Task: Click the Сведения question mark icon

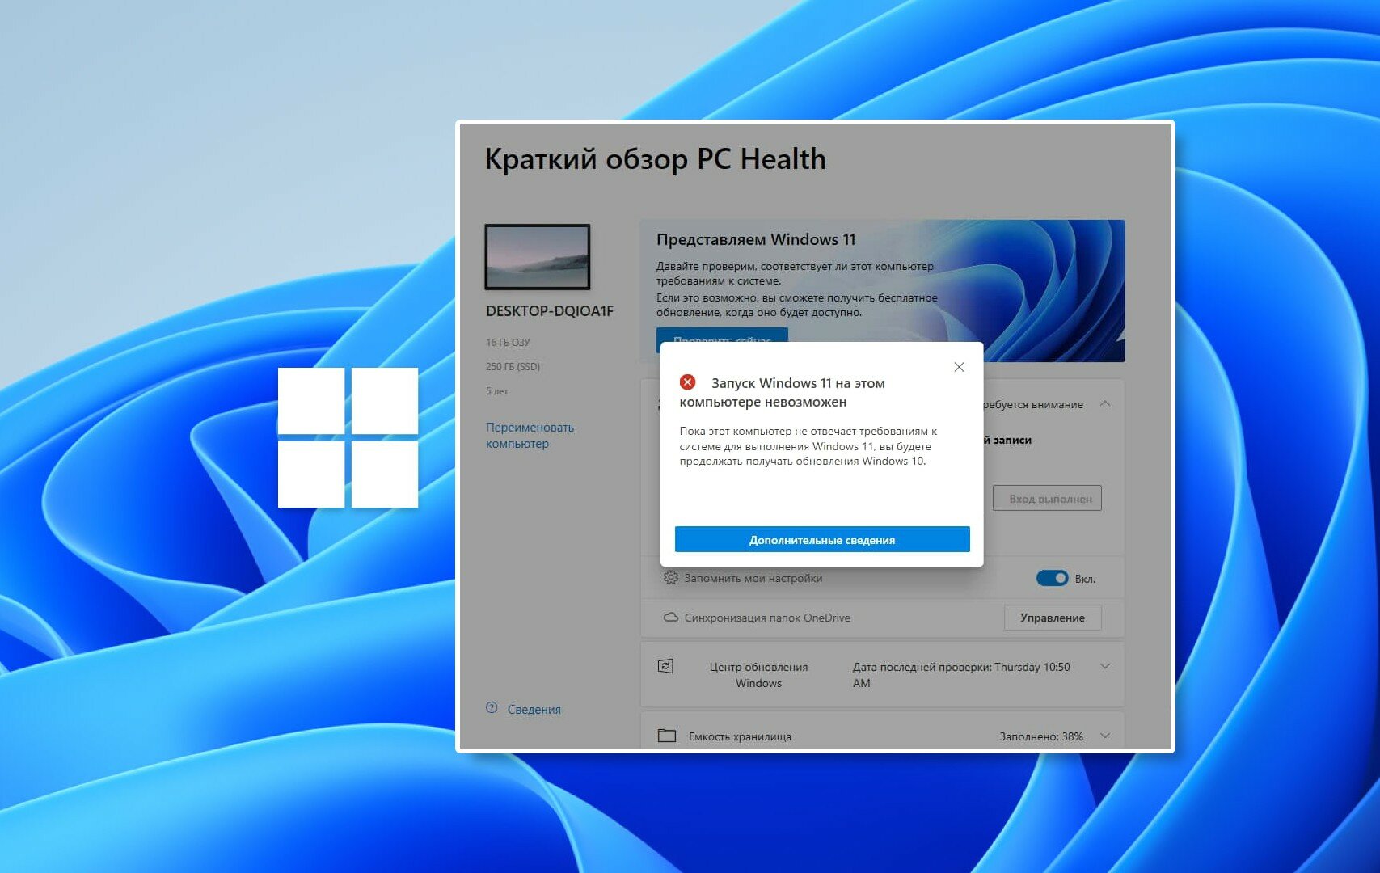Action: (x=492, y=708)
